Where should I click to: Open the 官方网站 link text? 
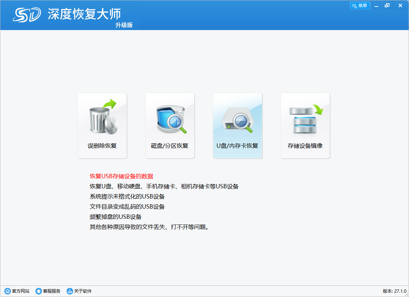click(21, 291)
